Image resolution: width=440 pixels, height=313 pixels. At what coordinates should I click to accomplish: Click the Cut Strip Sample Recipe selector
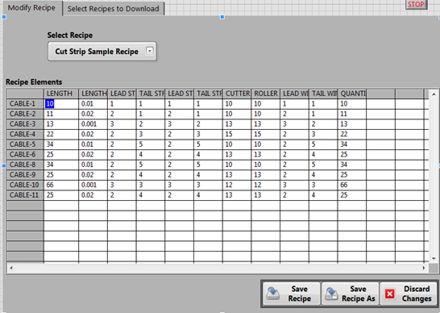(102, 51)
